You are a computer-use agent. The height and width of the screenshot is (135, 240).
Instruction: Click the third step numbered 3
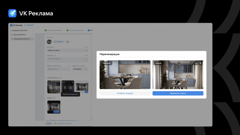(x=89, y=30)
